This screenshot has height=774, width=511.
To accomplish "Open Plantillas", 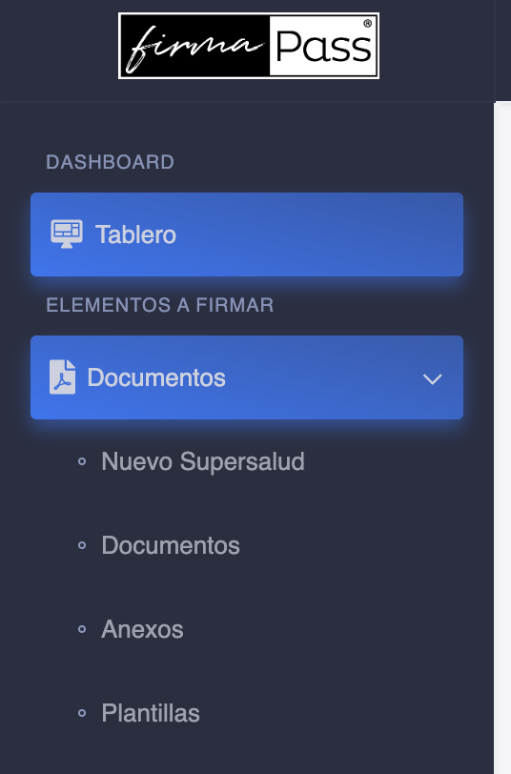I will coord(151,713).
